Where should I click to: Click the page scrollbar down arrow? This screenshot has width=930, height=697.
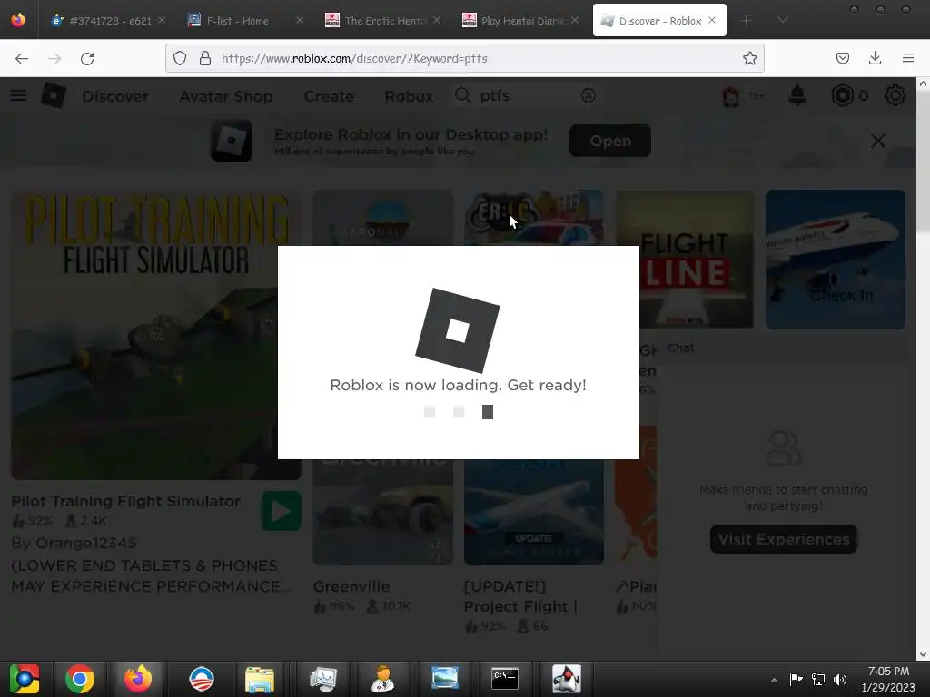[923, 653]
